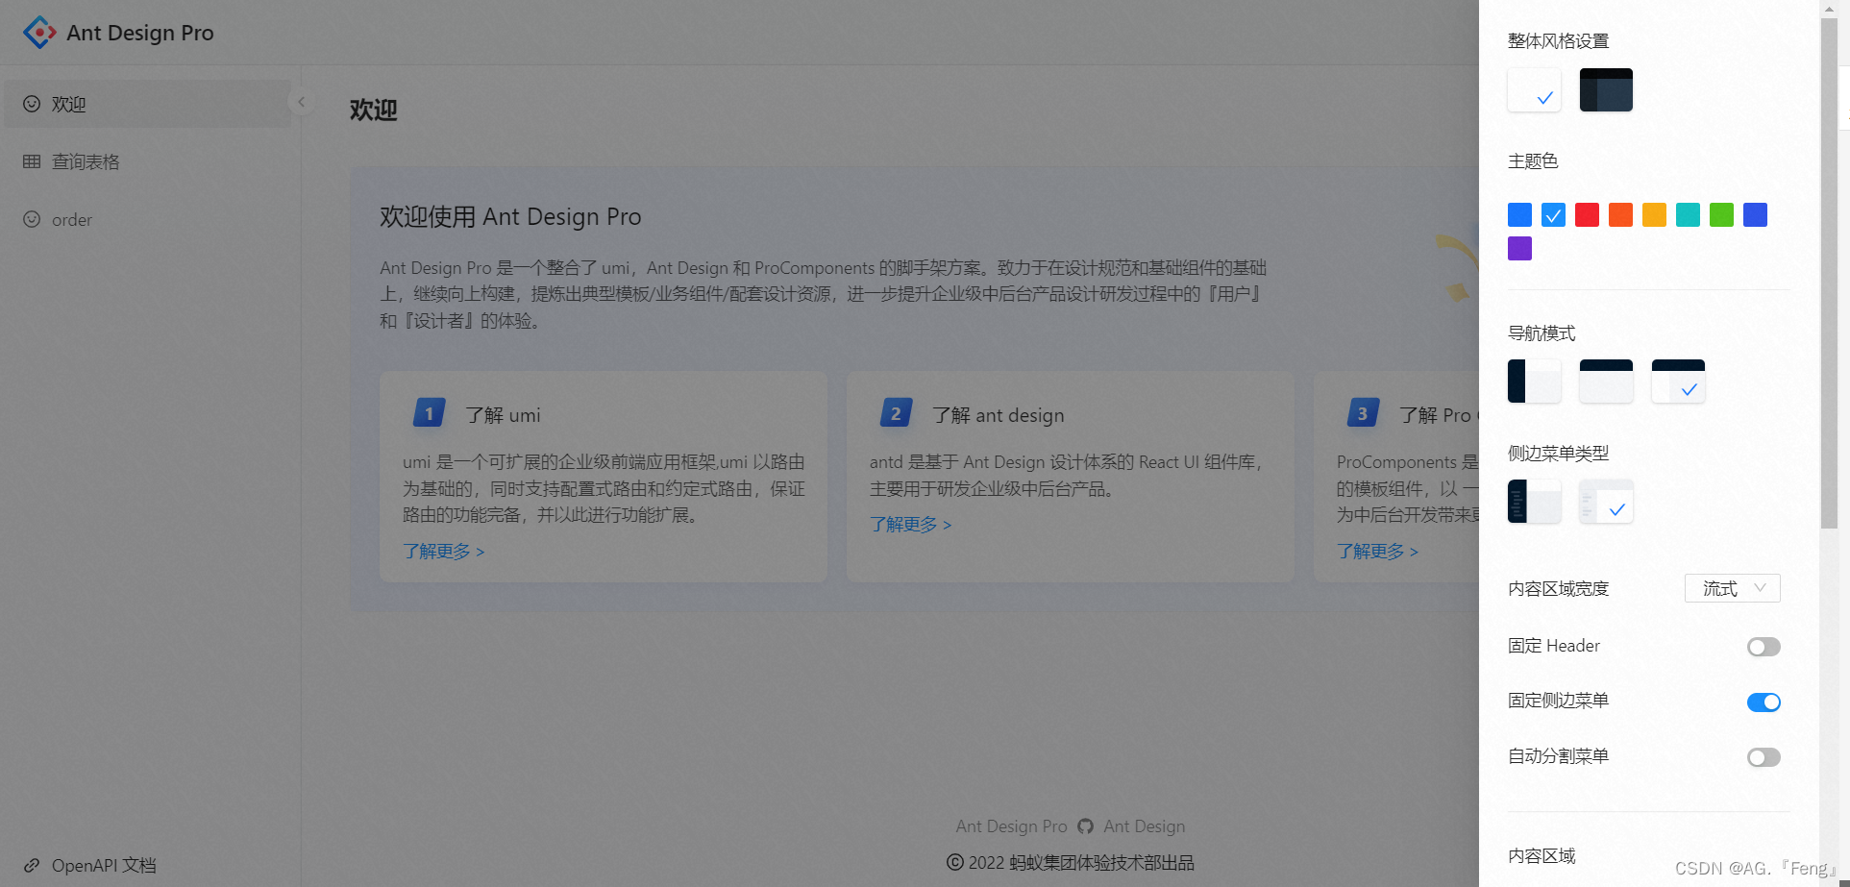Pick the first blue theme color

[x=1519, y=214]
